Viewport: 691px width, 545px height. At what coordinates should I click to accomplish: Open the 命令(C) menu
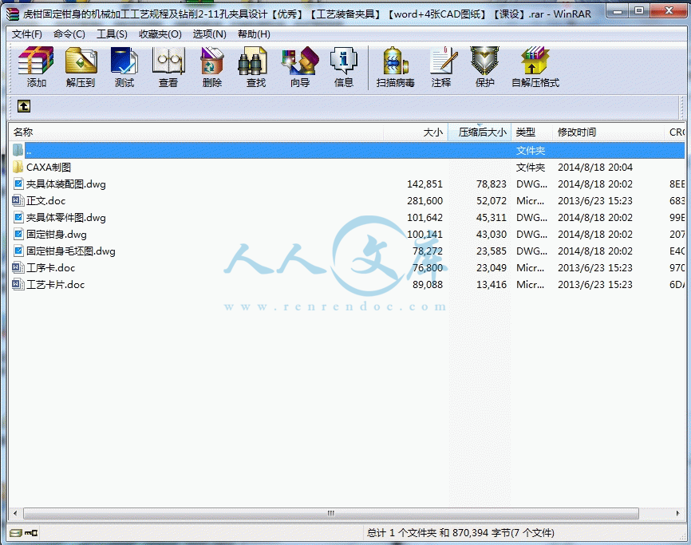(x=69, y=34)
